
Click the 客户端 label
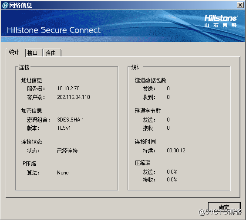[x=36, y=97]
